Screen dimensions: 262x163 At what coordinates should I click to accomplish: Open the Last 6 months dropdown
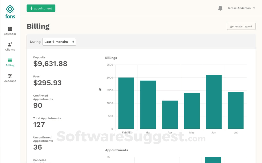[59, 42]
